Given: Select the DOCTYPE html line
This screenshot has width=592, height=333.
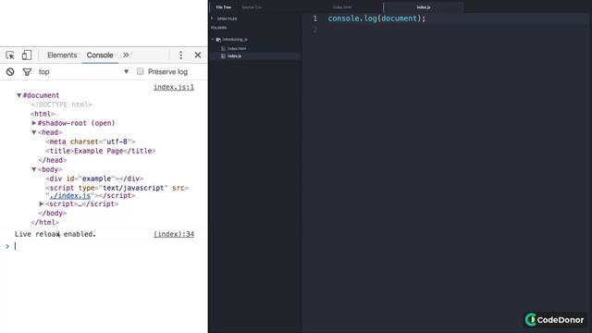Looking at the screenshot, I should point(62,105).
